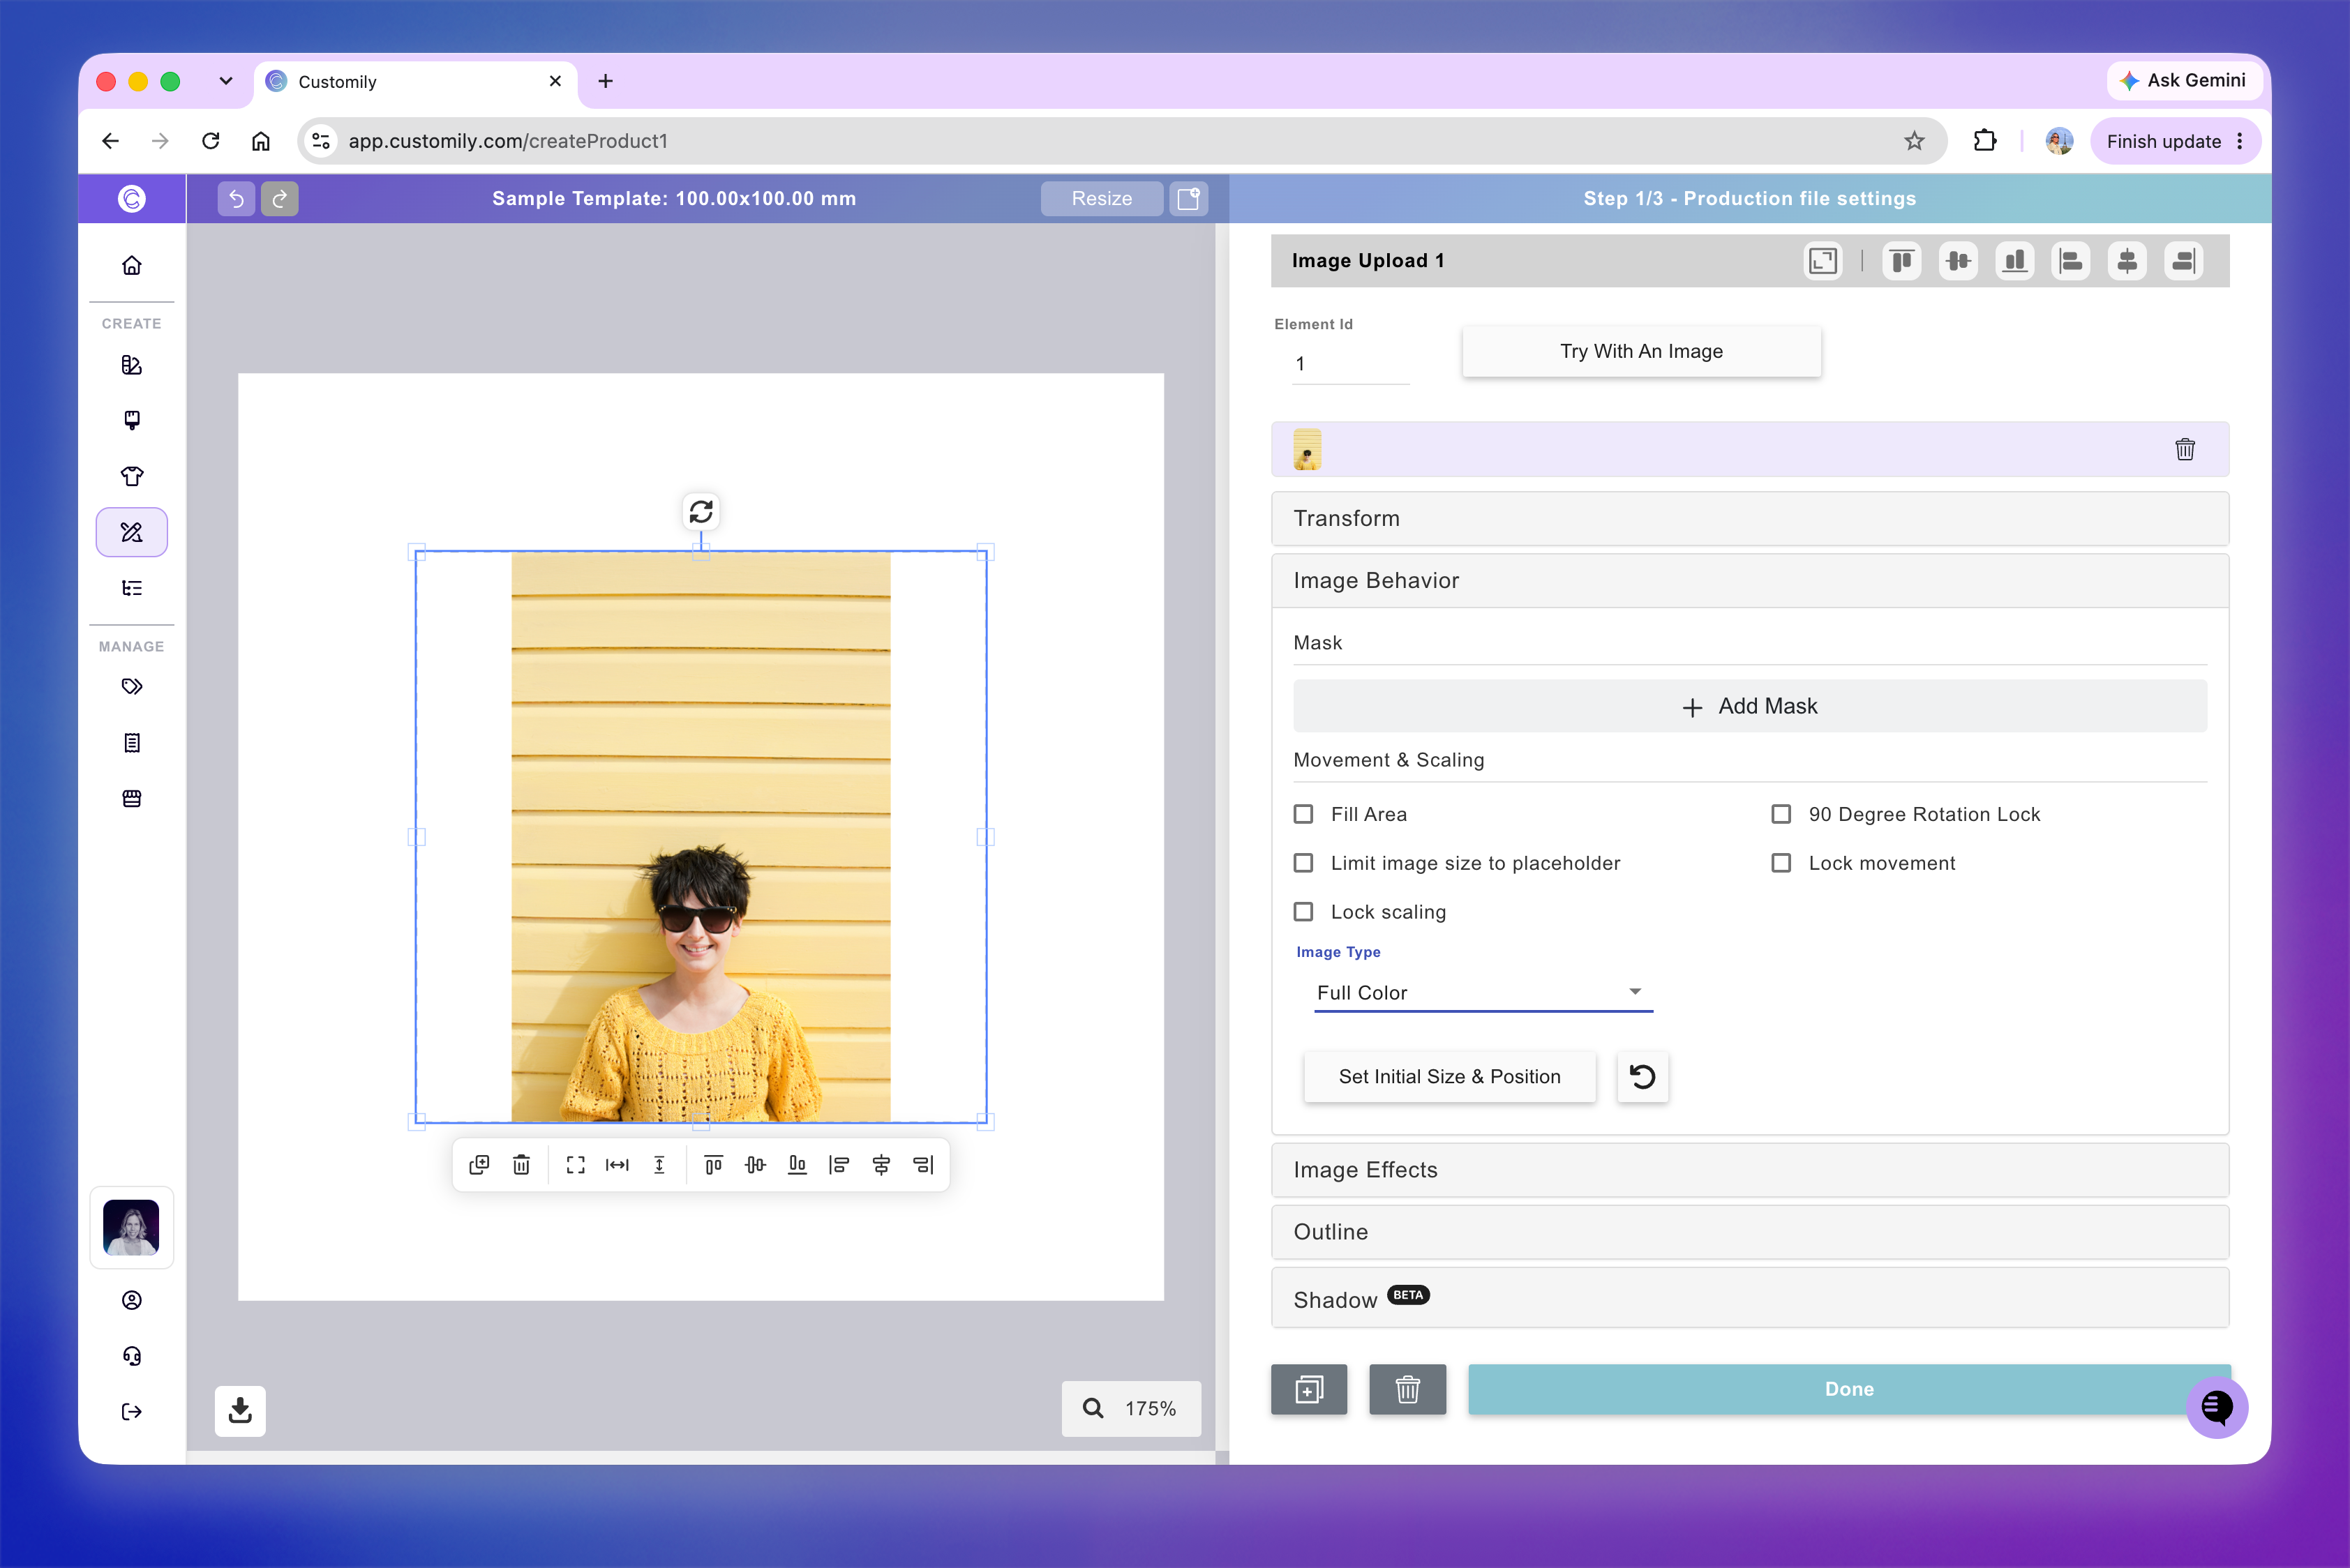The width and height of the screenshot is (2350, 1568).
Task: Click fit width icon in floating toolbar
Action: [x=618, y=1164]
